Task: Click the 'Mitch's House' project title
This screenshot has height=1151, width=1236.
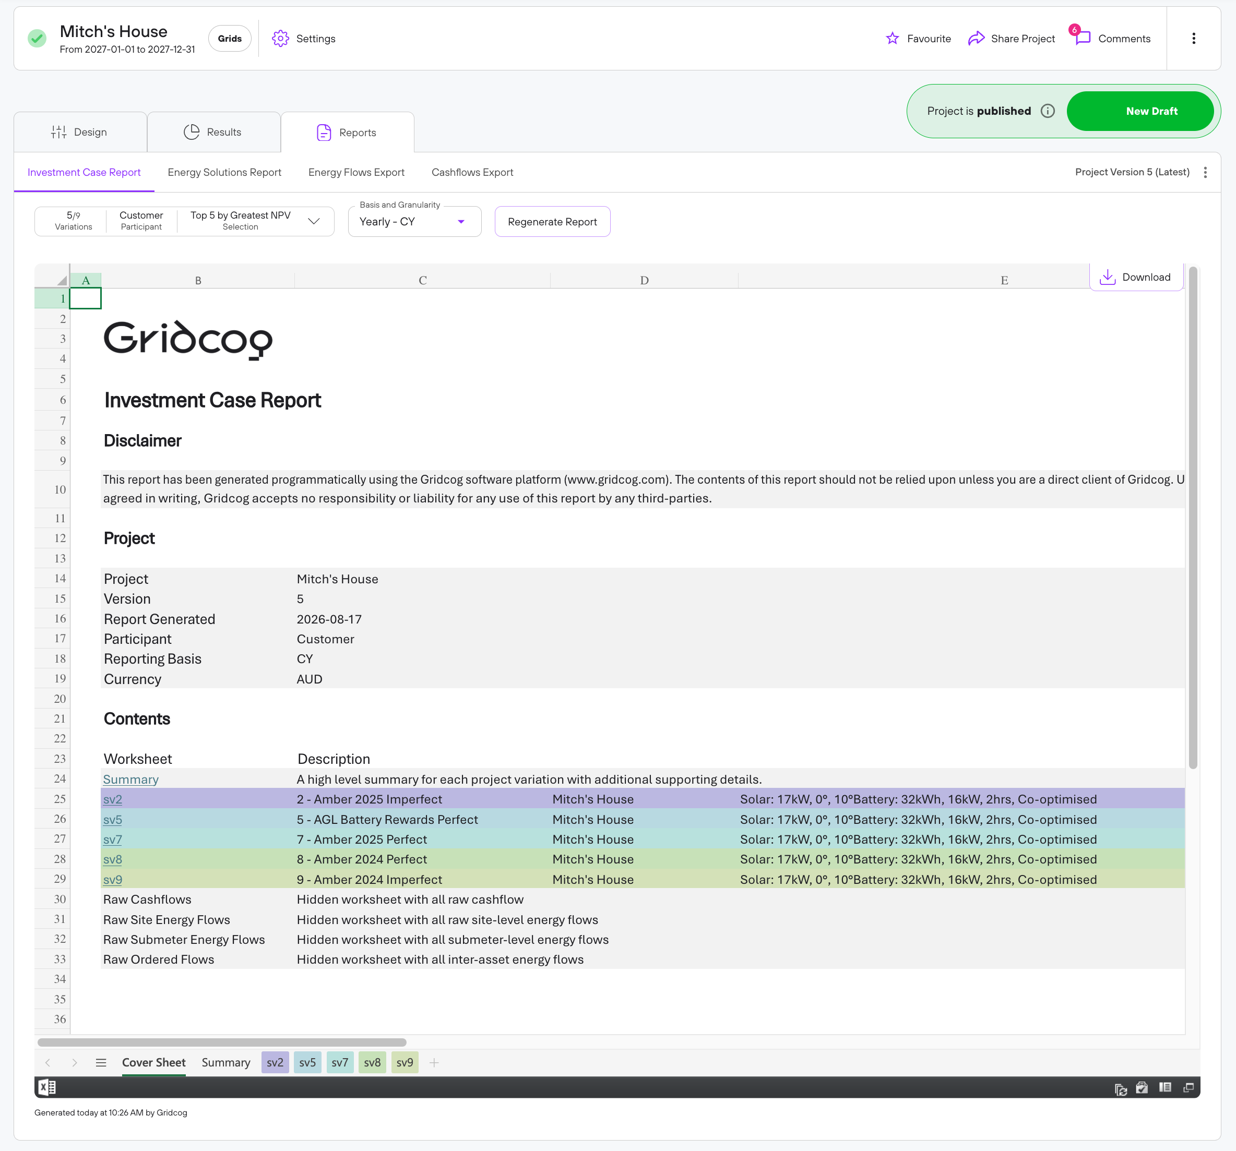Action: pyautogui.click(x=114, y=32)
